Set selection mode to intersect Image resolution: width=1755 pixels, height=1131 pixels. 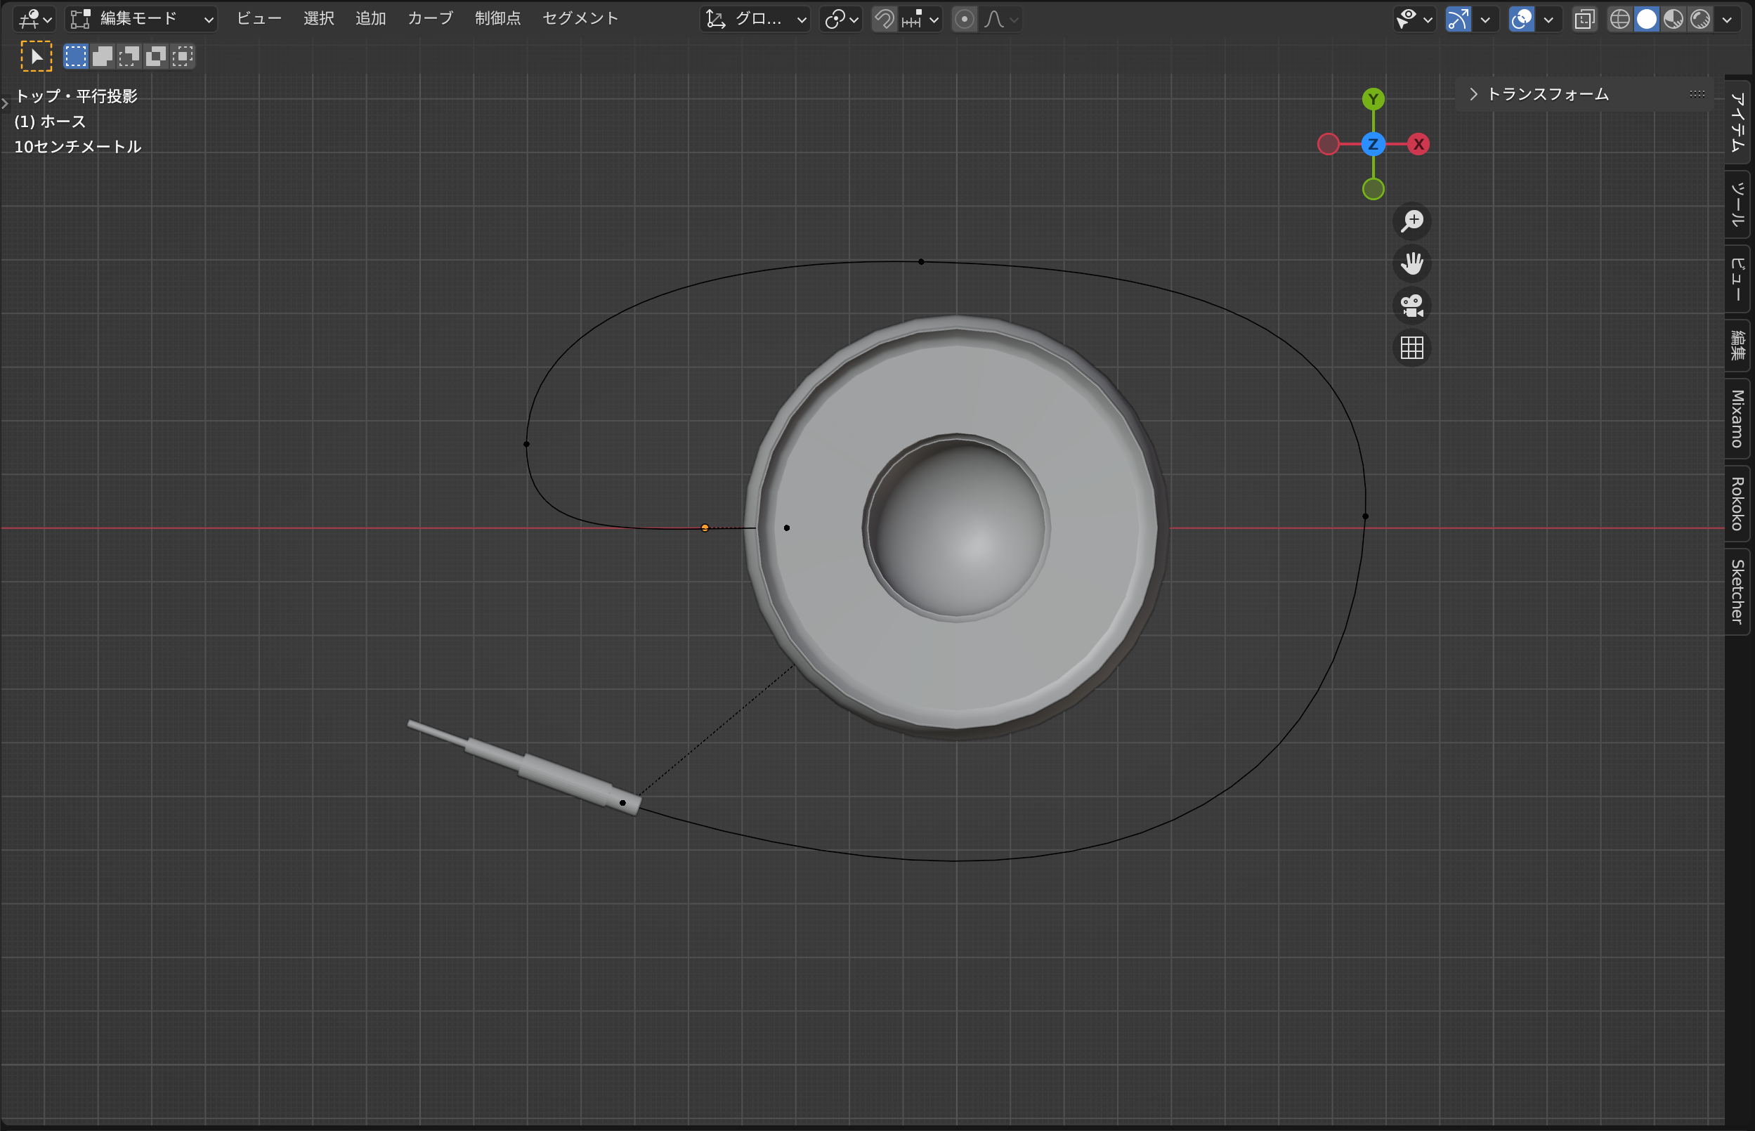point(182,56)
